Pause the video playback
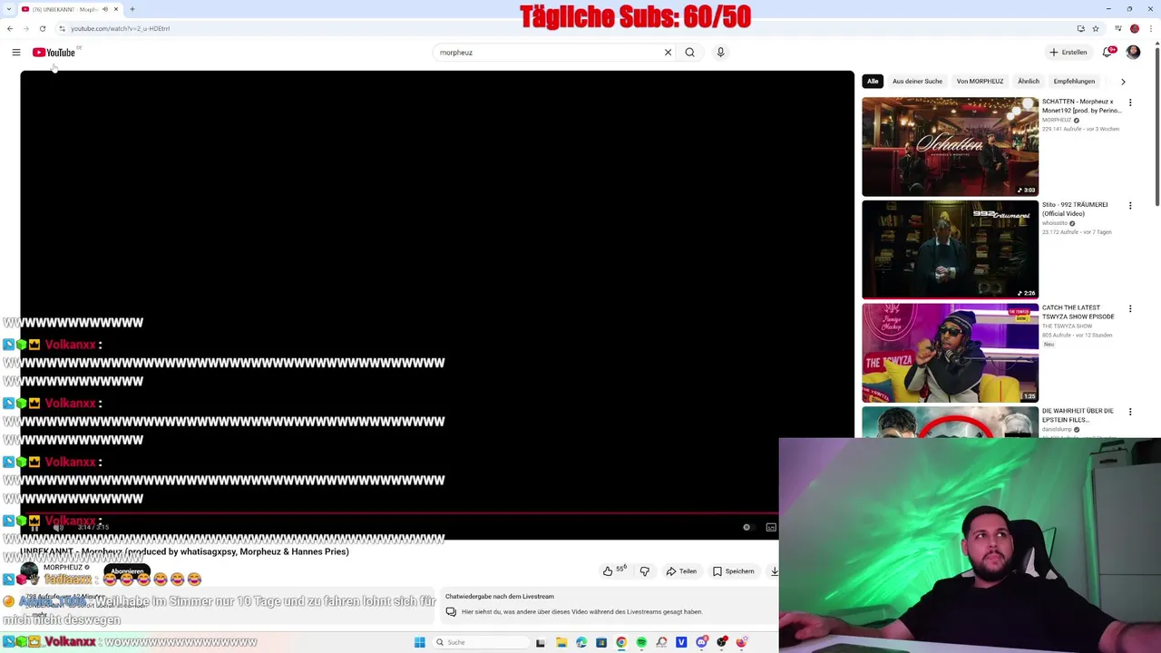Viewport: 1161px width, 653px height. coord(34,527)
